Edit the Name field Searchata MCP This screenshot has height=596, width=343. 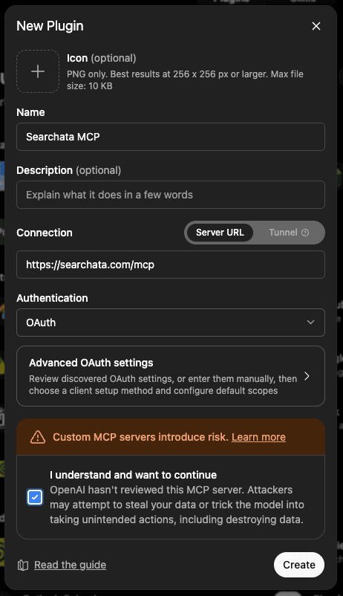point(171,137)
